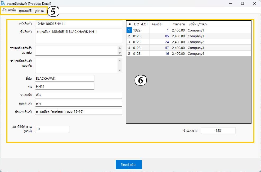Click the รหัสสินค้า product code field
261x172 pixels.
coord(78,24)
